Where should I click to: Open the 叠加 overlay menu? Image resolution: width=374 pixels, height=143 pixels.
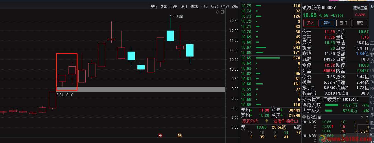coord(164,6)
